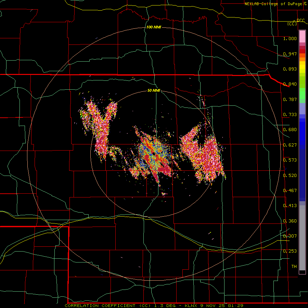Click the 01:29 timestamp in the caption
308x308 pixels.
pos(235,306)
